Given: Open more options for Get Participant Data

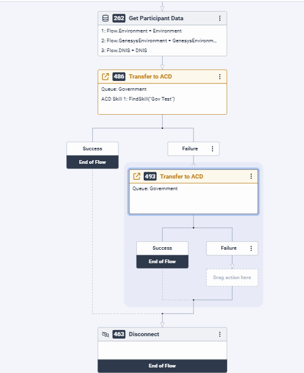Looking at the screenshot, I should pyautogui.click(x=220, y=18).
